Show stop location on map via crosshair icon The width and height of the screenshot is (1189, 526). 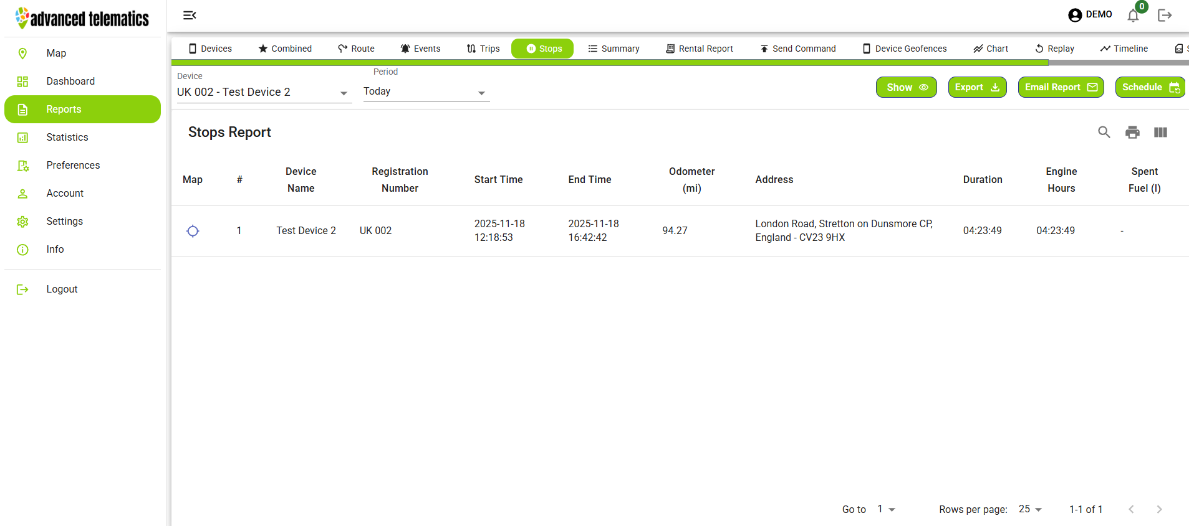(x=193, y=231)
